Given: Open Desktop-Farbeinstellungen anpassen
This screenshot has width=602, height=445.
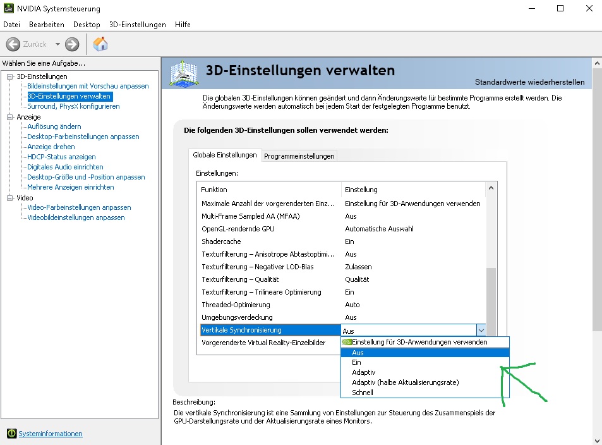Looking at the screenshot, I should [x=83, y=137].
